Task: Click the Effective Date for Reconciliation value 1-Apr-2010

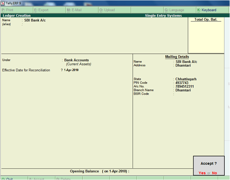Action: coord(71,70)
